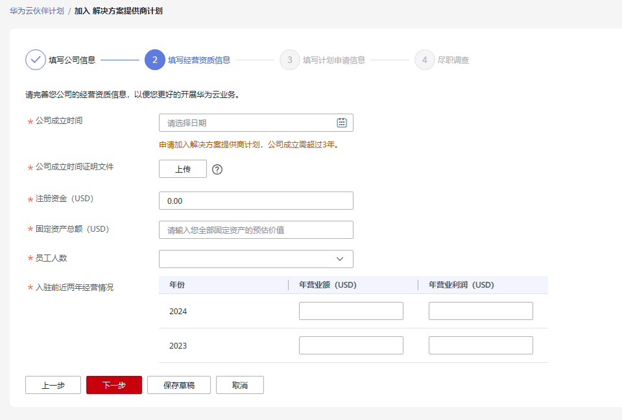
Task: Click the completed checkmark on step 填写公司信息
Action: point(36,60)
